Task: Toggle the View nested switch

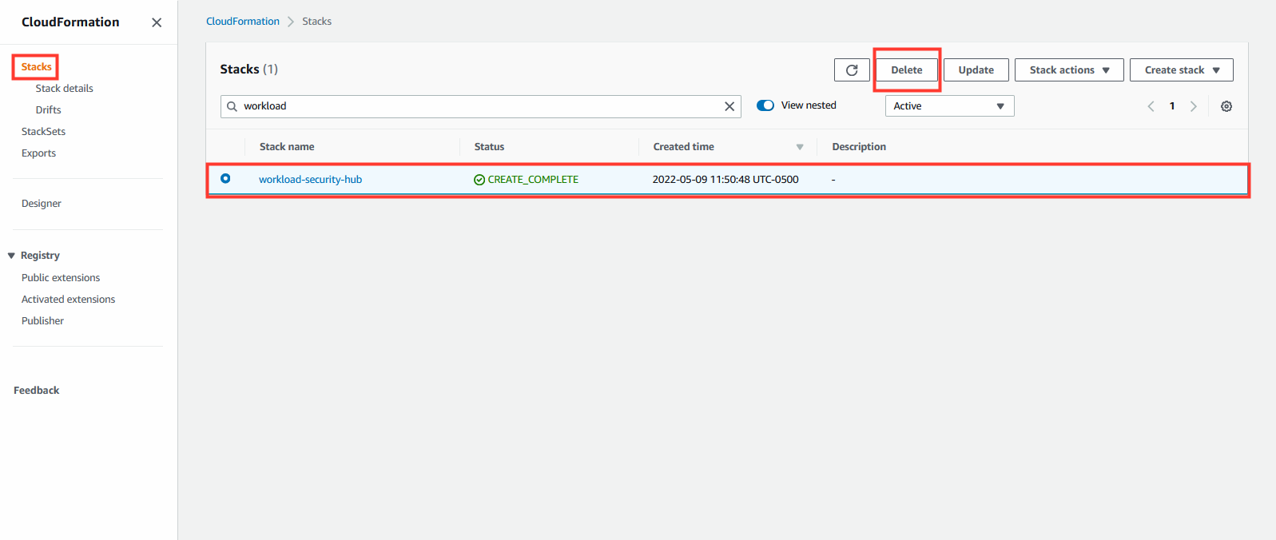Action: [765, 105]
